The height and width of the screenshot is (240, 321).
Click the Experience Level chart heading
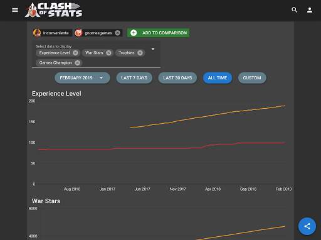point(56,94)
